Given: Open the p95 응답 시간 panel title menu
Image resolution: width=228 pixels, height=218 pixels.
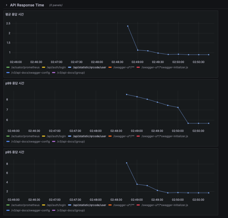Looking at the screenshot, I should pyautogui.click(x=15, y=152).
